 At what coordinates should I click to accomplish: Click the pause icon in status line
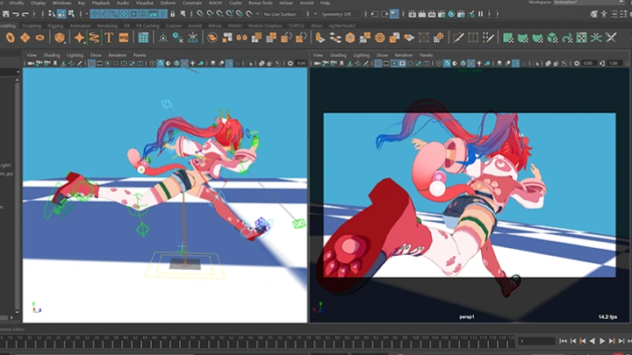pyautogui.click(x=480, y=14)
